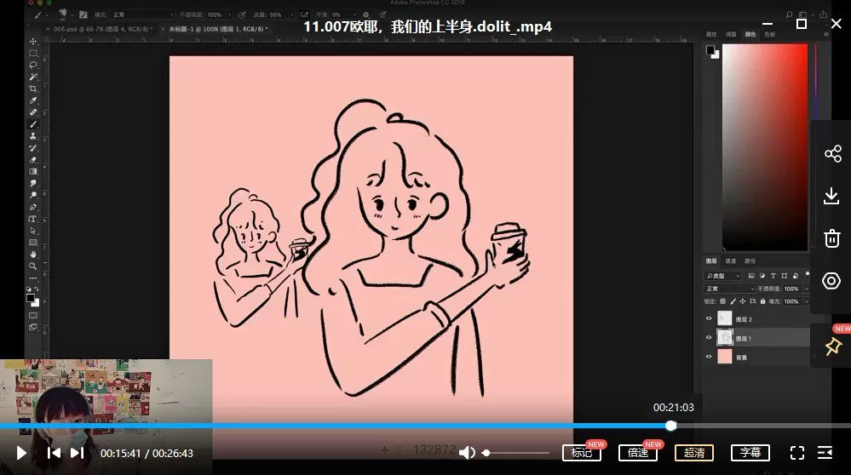The image size is (851, 475).
Task: Click the volume slider handle
Action: click(x=486, y=453)
